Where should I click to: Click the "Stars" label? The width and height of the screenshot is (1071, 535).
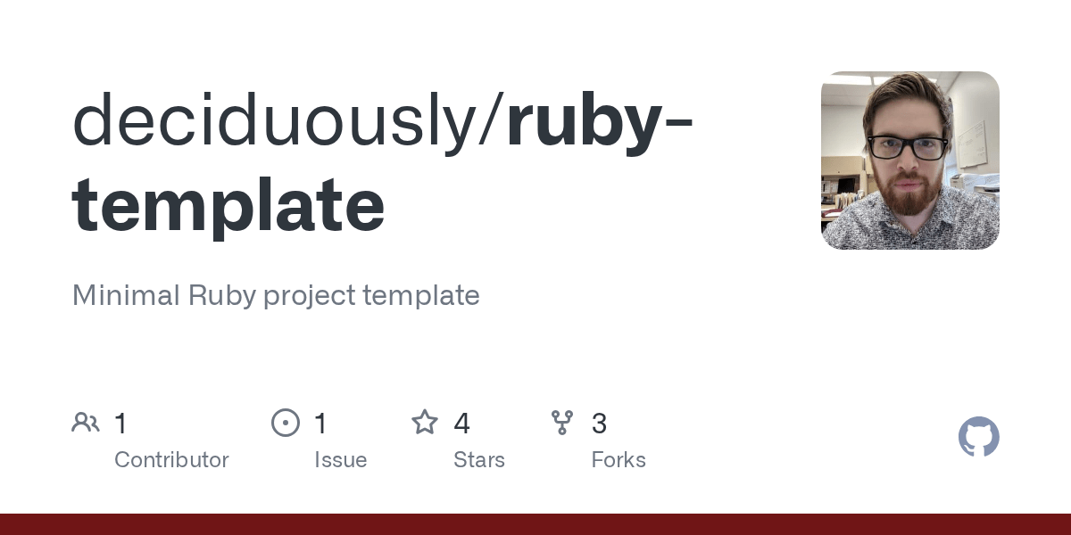pyautogui.click(x=479, y=460)
